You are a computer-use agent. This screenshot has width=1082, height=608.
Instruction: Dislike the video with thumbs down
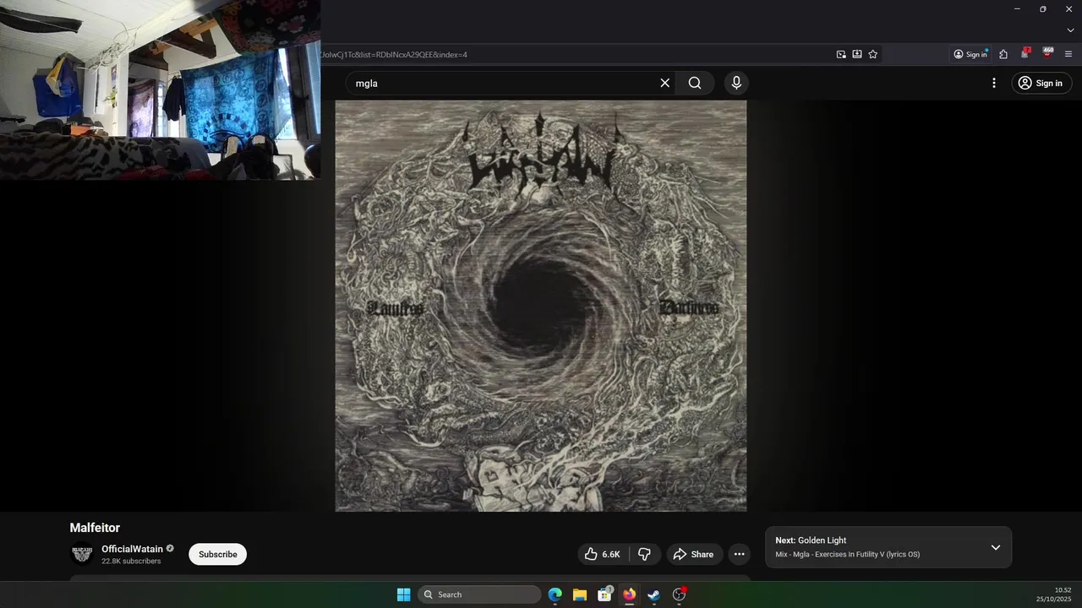click(x=644, y=554)
